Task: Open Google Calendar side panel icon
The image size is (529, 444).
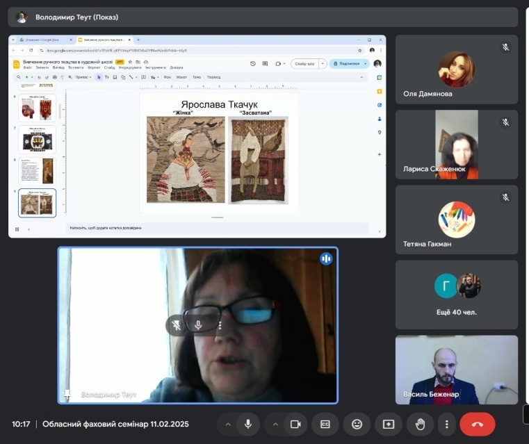Action: (380, 78)
